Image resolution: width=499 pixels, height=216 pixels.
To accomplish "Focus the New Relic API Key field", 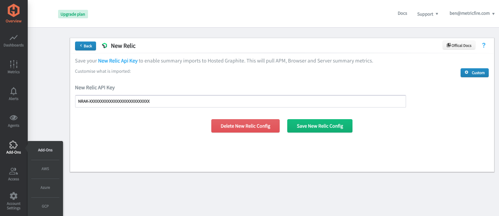I will [240, 101].
